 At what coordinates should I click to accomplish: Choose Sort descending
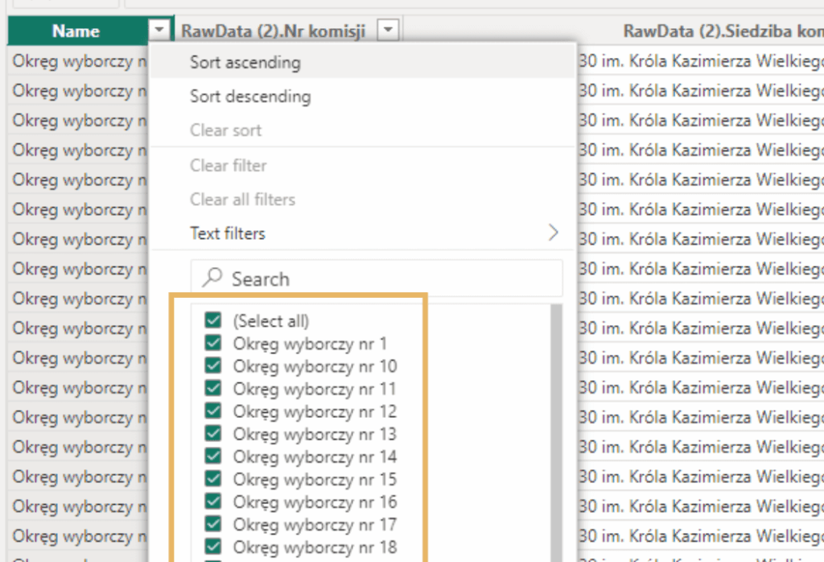[x=249, y=97]
